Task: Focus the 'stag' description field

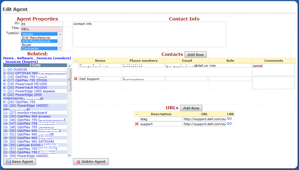Action: (x=161, y=119)
